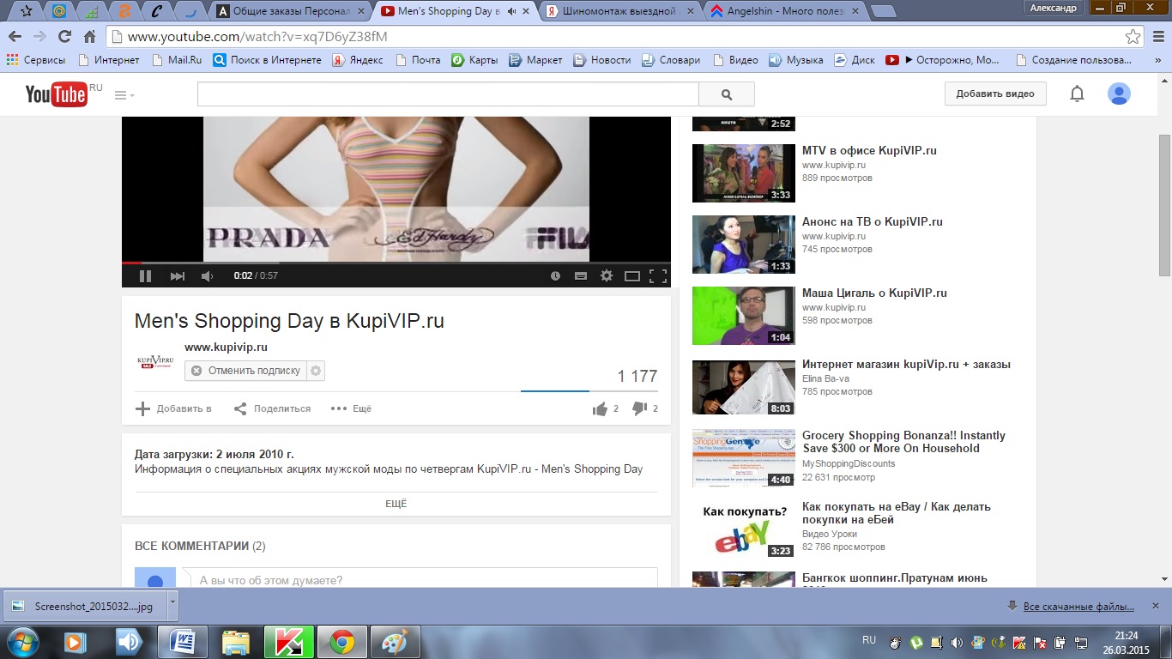The height and width of the screenshot is (659, 1172).
Task: Expand description with ЕЩЁ
Action: [396, 504]
